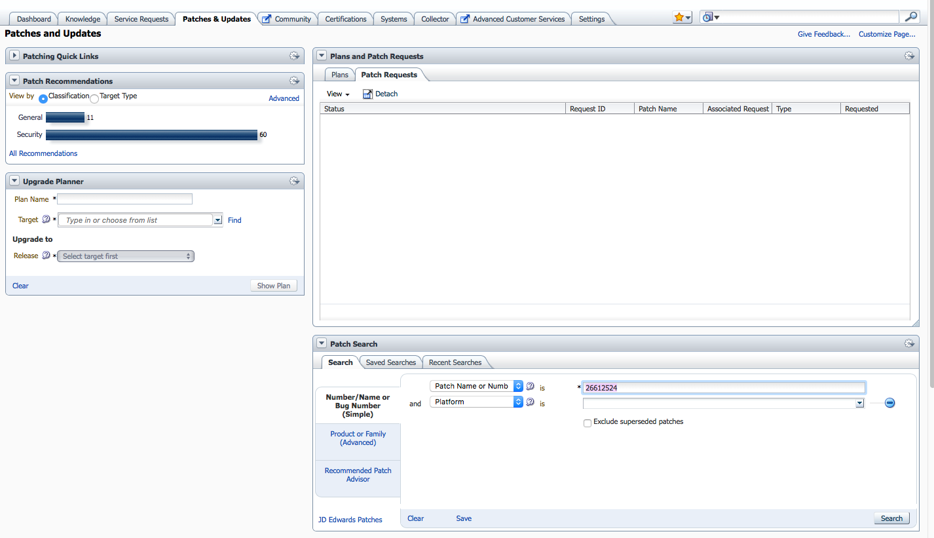This screenshot has height=538, width=934.
Task: Open the All Recommendations link
Action: tap(43, 153)
